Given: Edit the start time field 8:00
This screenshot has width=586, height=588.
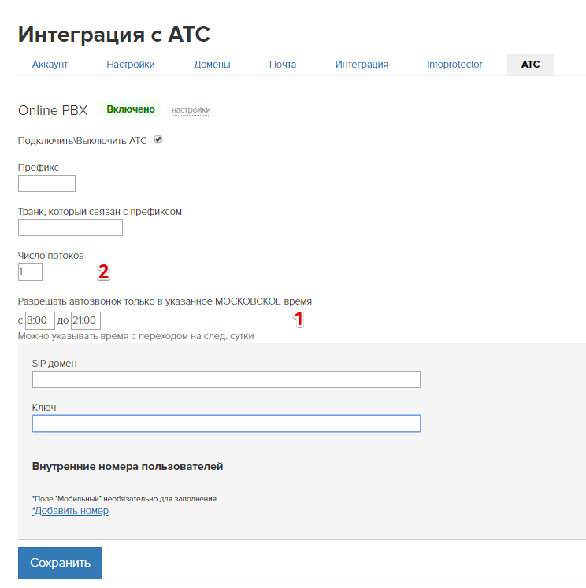Looking at the screenshot, I should tap(39, 320).
